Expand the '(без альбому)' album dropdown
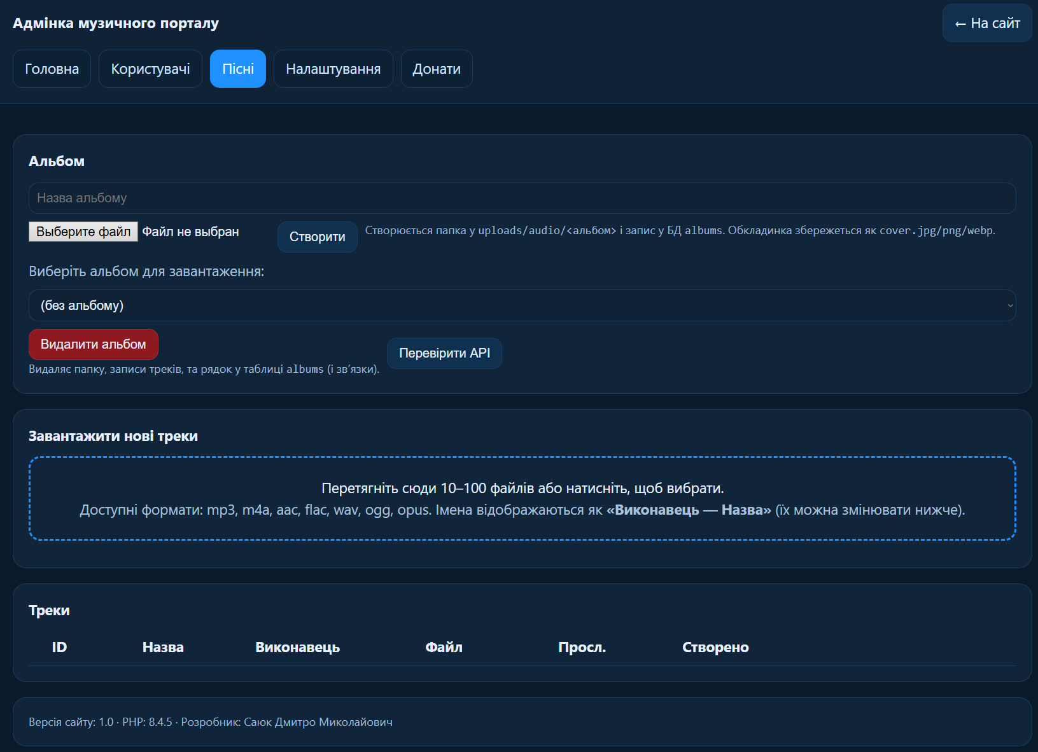1038x752 pixels. [522, 305]
